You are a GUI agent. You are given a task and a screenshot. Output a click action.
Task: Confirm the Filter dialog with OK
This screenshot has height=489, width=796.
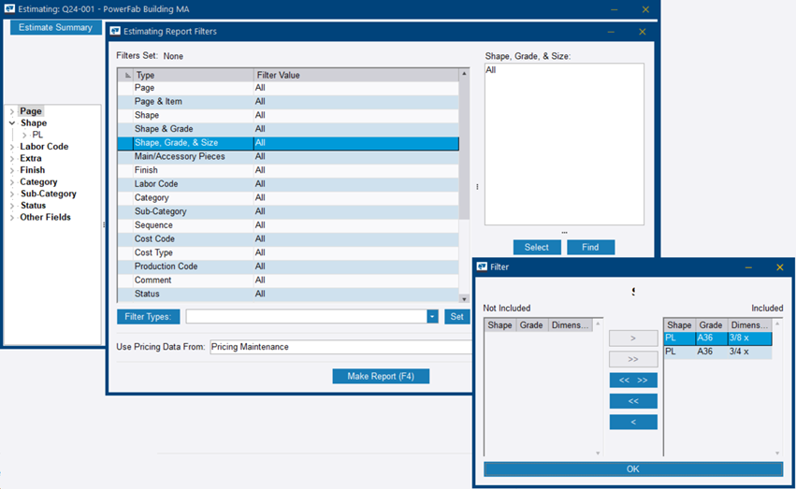(632, 468)
